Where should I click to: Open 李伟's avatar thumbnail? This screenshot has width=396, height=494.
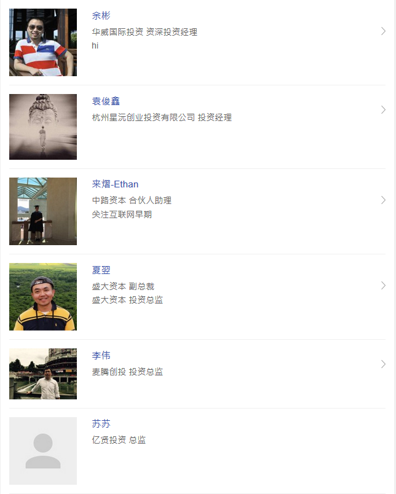[x=43, y=374]
